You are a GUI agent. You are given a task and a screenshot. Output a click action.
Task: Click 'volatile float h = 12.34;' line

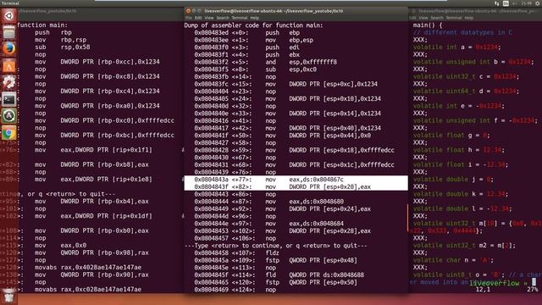pyautogui.click(x=458, y=150)
